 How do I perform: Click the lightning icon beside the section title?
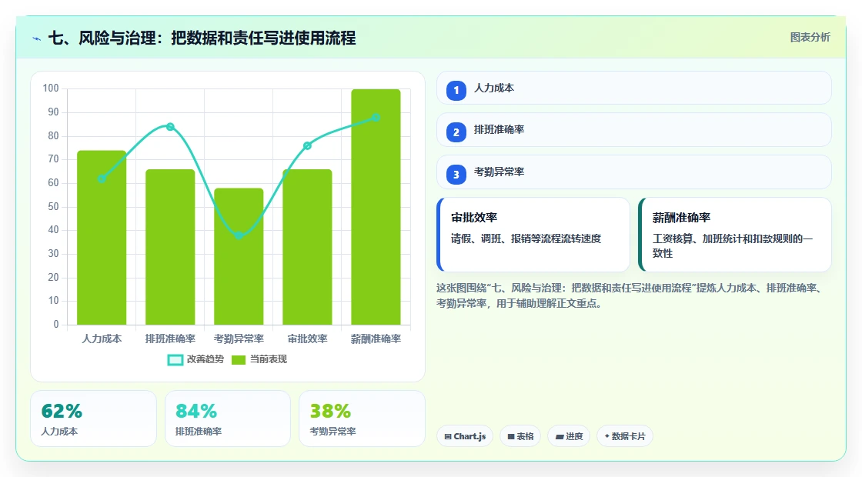[x=37, y=38]
